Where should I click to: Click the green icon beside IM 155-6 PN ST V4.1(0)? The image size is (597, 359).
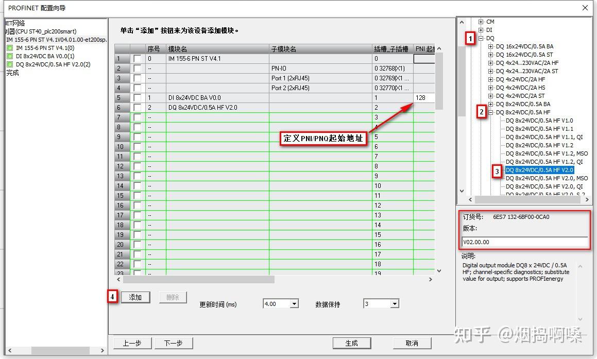(10, 48)
